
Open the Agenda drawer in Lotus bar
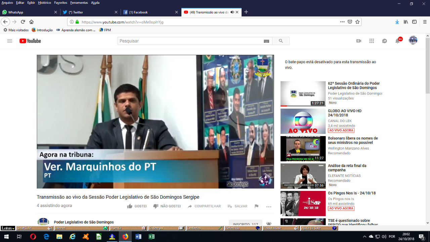pos(128,228)
